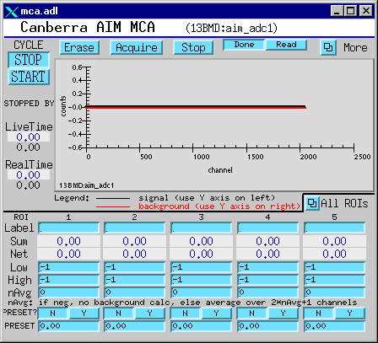Image resolution: width=378 pixels, height=343 pixels.
Task: Click the ROI 2 Low field
Action: (135, 267)
